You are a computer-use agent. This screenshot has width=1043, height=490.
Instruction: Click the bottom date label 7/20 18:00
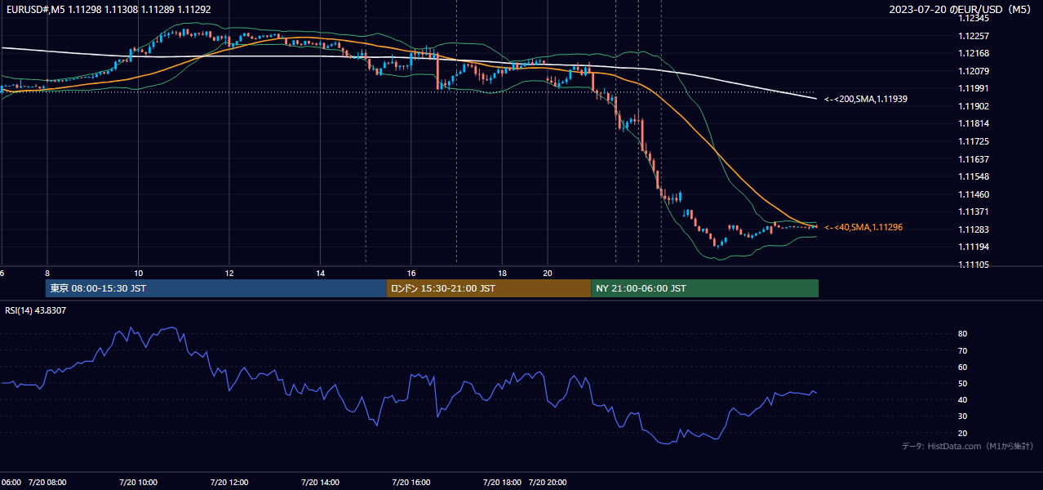pos(503,483)
